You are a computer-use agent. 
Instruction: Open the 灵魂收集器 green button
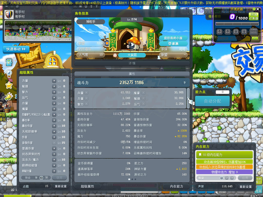(253, 16)
